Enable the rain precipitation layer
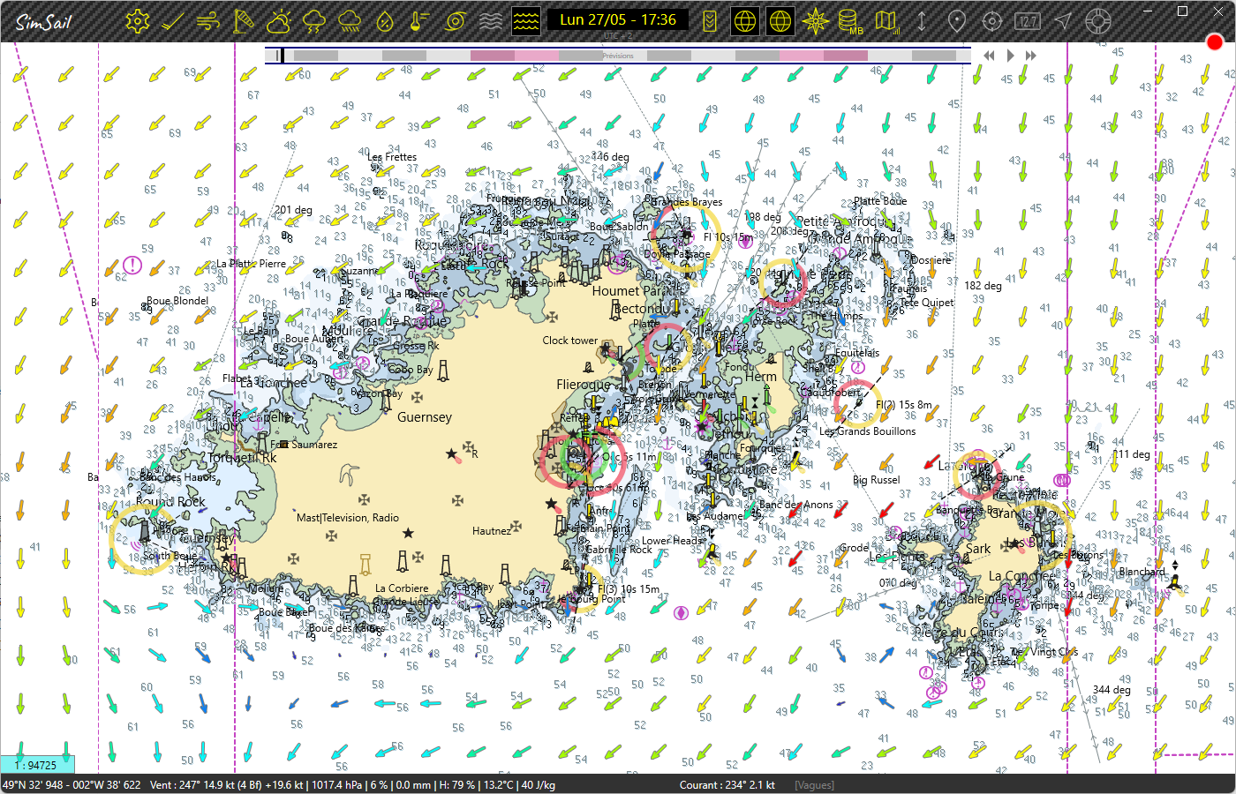 point(350,21)
